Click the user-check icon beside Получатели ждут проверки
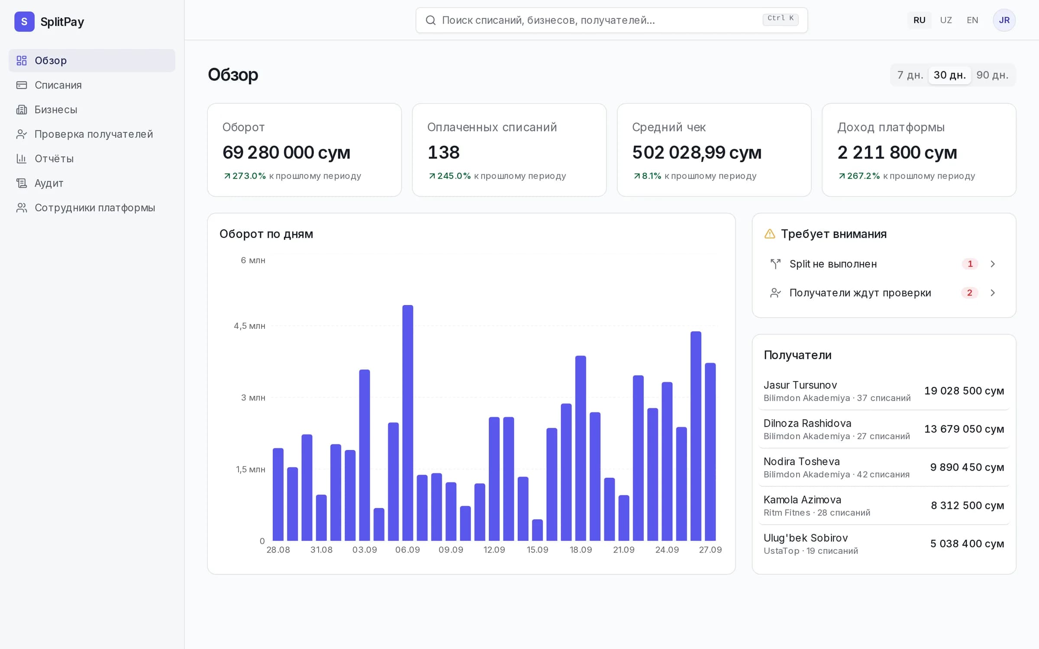This screenshot has width=1039, height=649. click(x=775, y=293)
